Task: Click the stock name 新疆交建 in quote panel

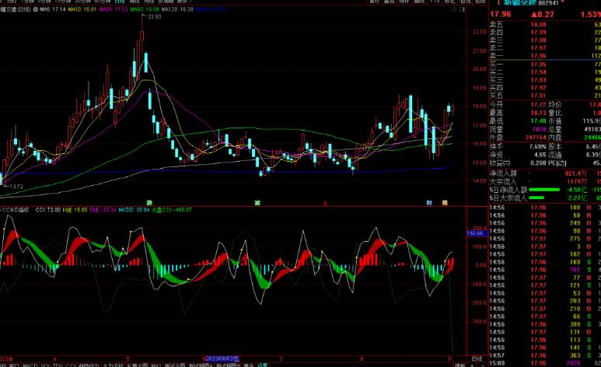Action: click(519, 2)
